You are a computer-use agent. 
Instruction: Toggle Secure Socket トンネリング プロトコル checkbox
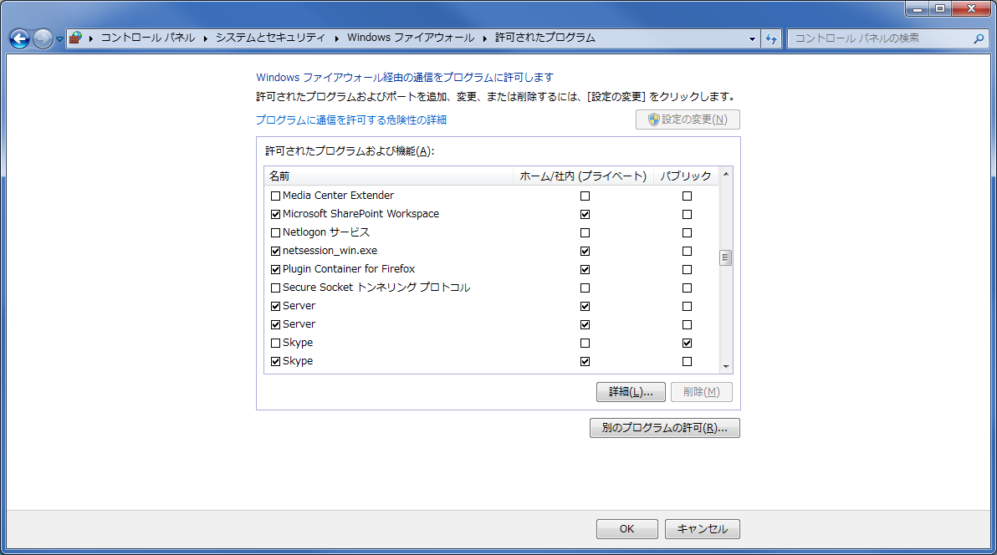tap(275, 288)
